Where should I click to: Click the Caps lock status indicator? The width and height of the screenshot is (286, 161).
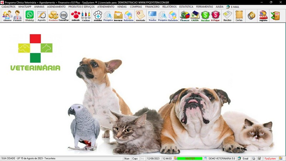135,158
